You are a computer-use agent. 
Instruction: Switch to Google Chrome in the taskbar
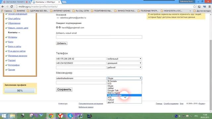pyautogui.click(x=51, y=116)
